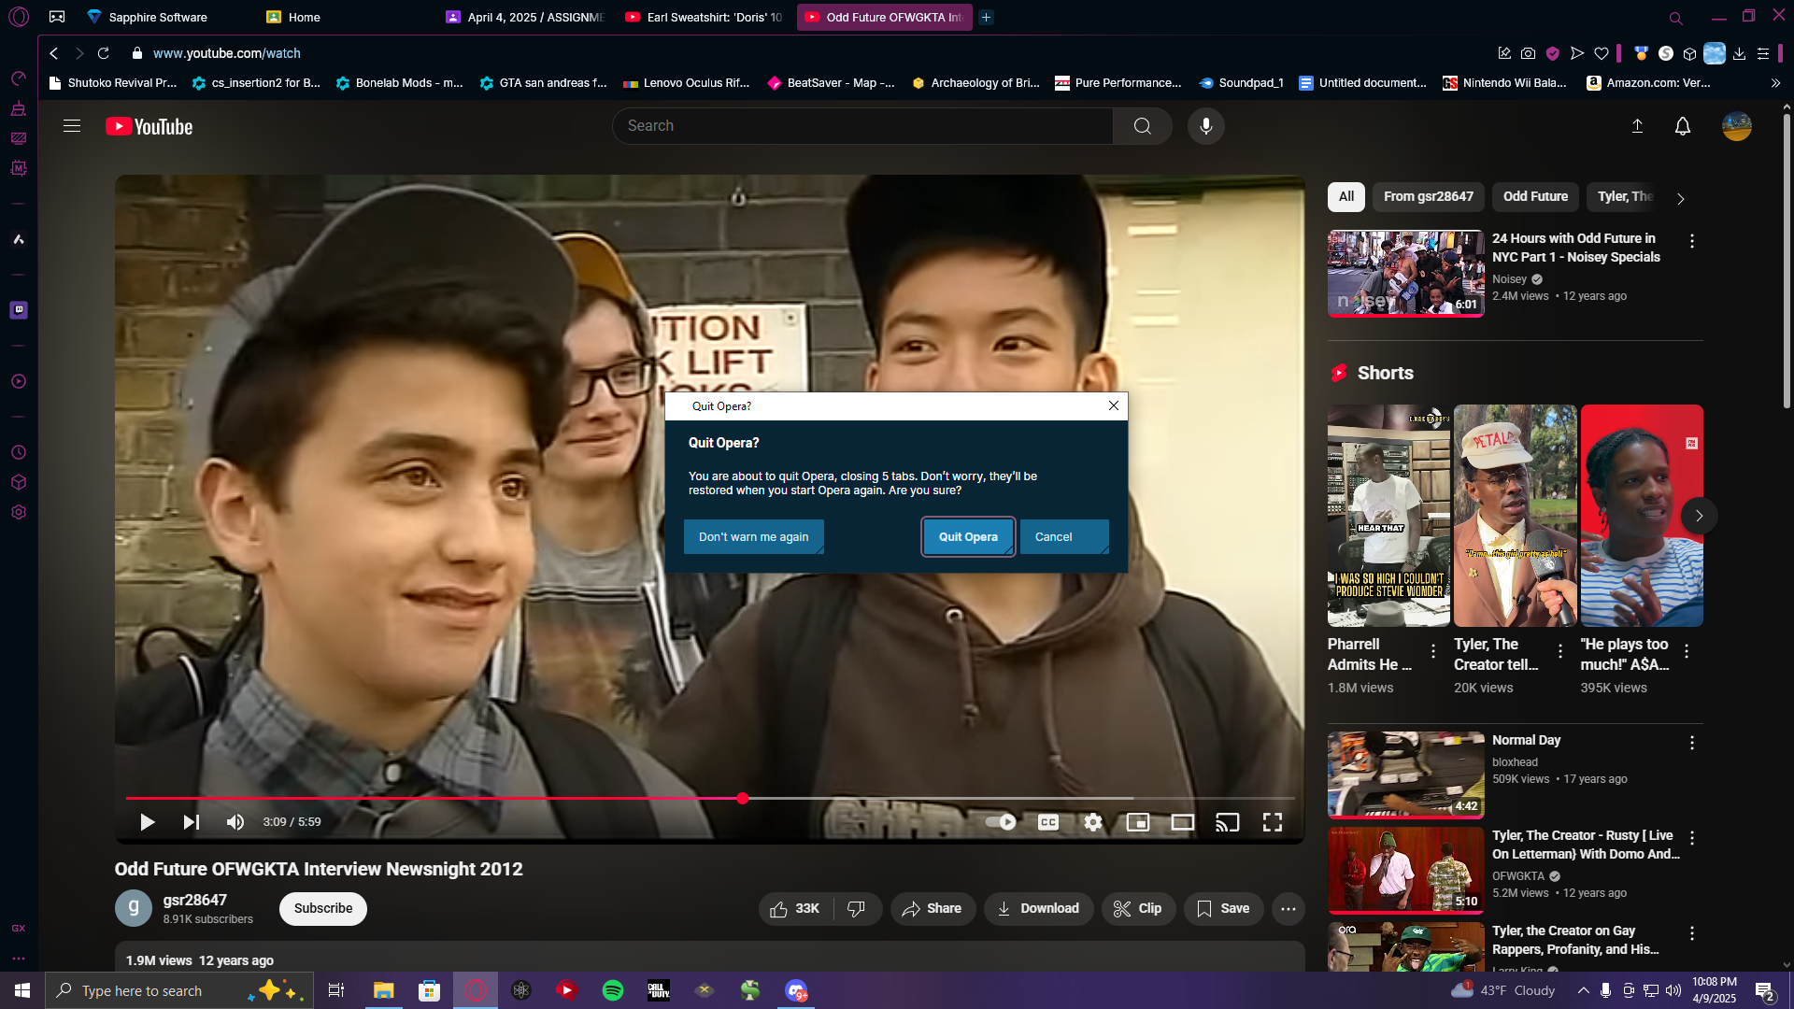This screenshot has height=1009, width=1794.
Task: Mute the video volume
Action: [235, 822]
